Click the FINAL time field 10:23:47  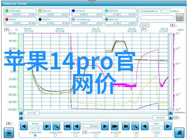(156, 128)
